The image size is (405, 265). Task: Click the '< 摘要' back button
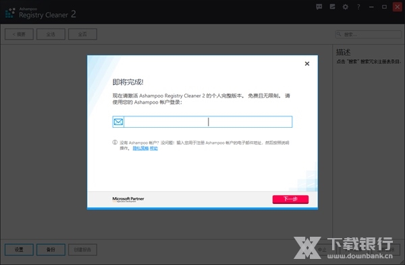click(19, 34)
